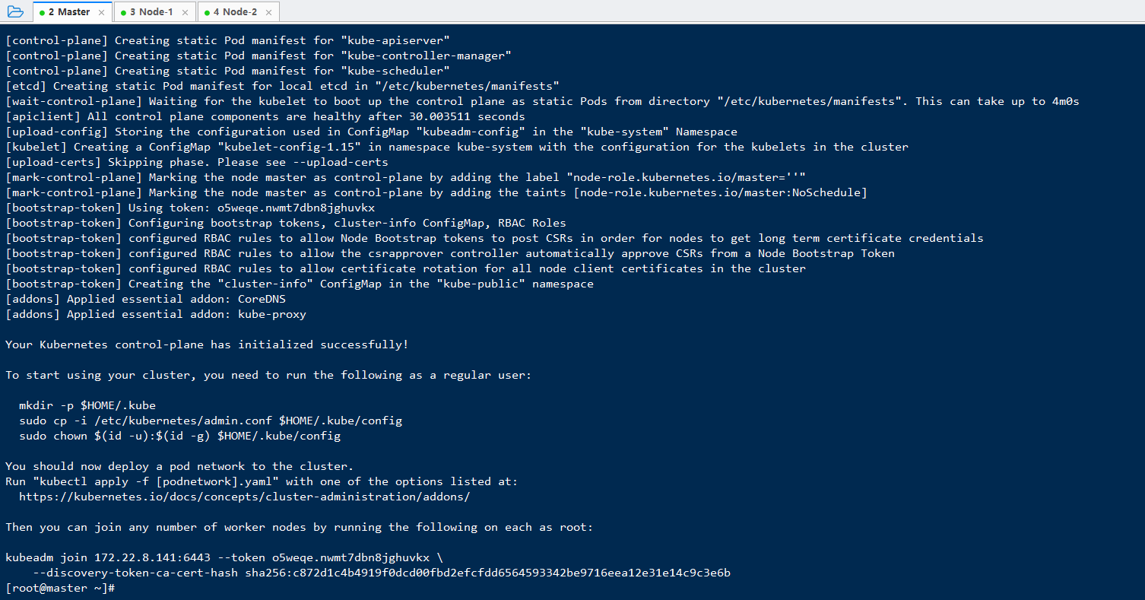Click the green status dot on Node-2 tab

coord(206,12)
